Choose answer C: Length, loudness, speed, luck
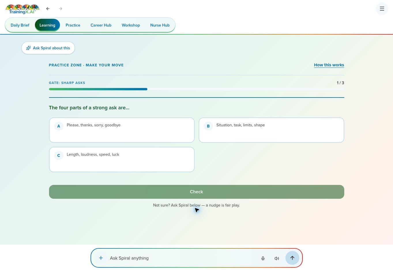Image resolution: width=393 pixels, height=270 pixels. (122, 160)
